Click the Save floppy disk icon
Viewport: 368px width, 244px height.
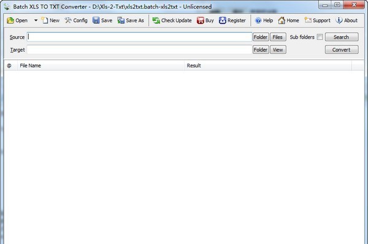coord(96,20)
